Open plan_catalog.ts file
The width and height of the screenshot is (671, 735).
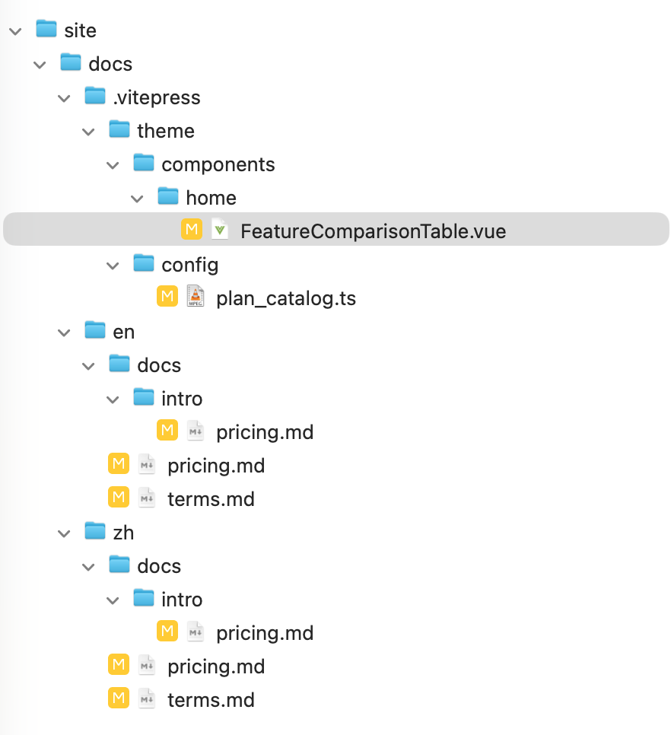click(285, 298)
